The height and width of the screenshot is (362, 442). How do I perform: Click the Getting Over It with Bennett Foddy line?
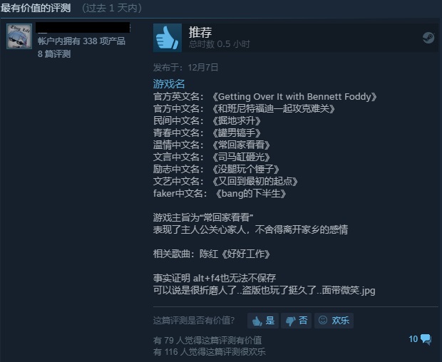pos(265,97)
